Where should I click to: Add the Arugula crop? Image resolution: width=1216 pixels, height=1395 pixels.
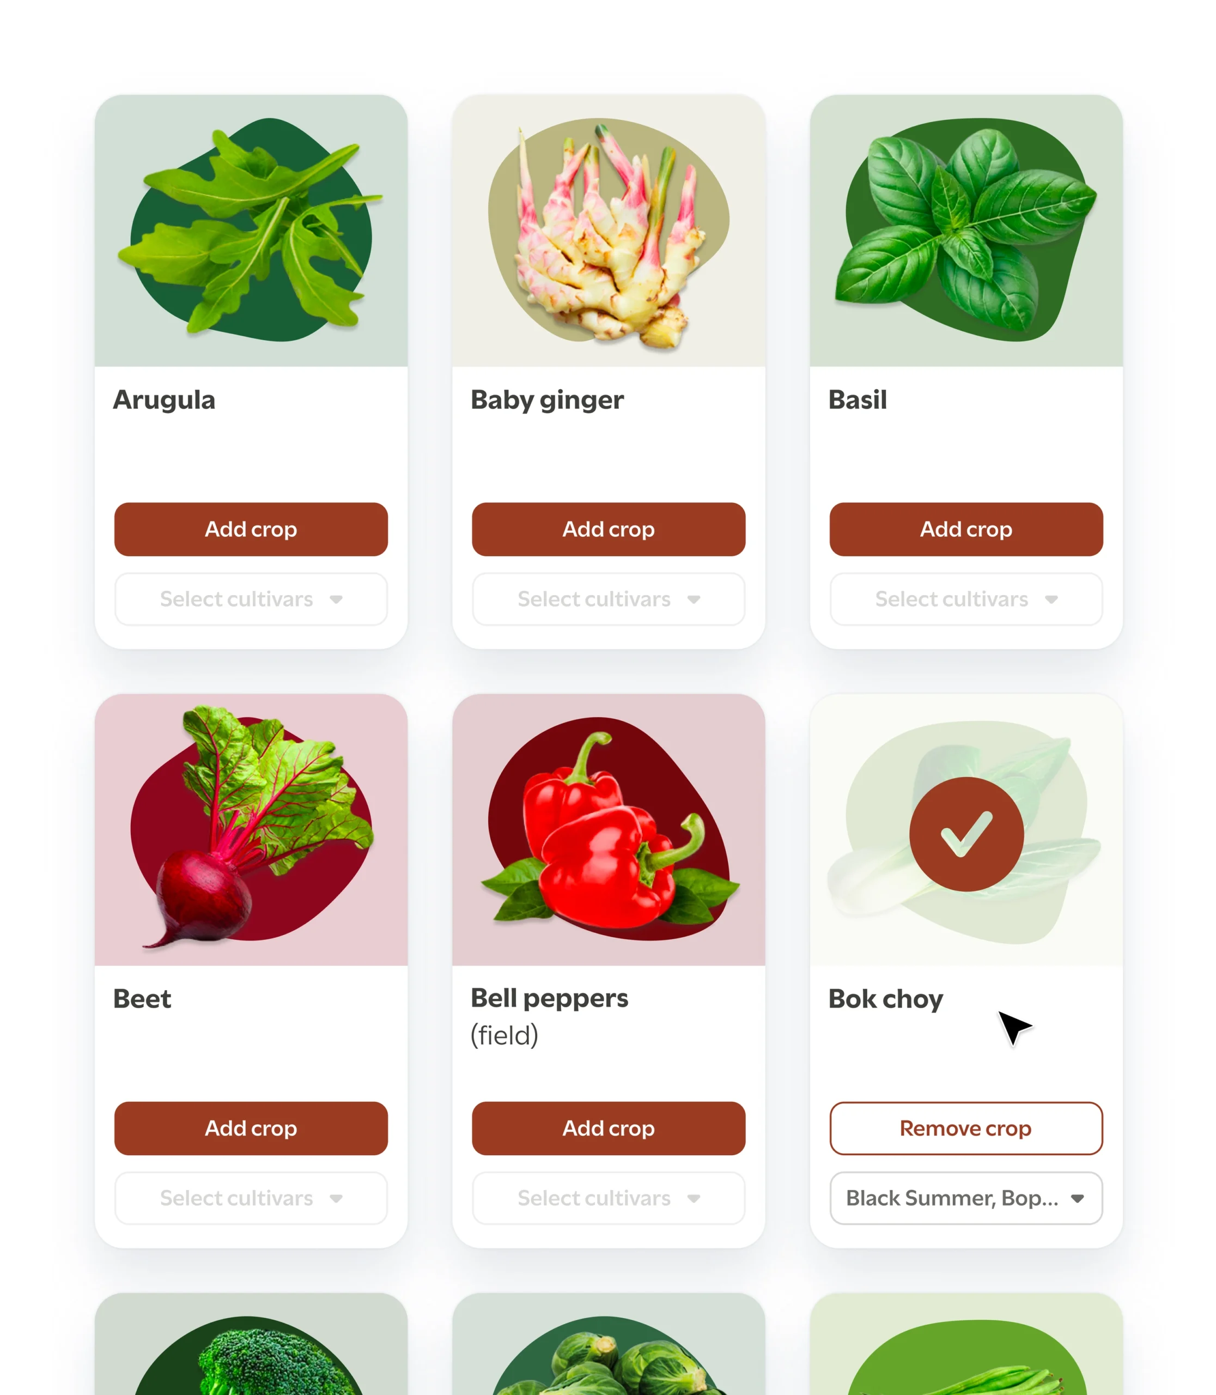tap(251, 530)
